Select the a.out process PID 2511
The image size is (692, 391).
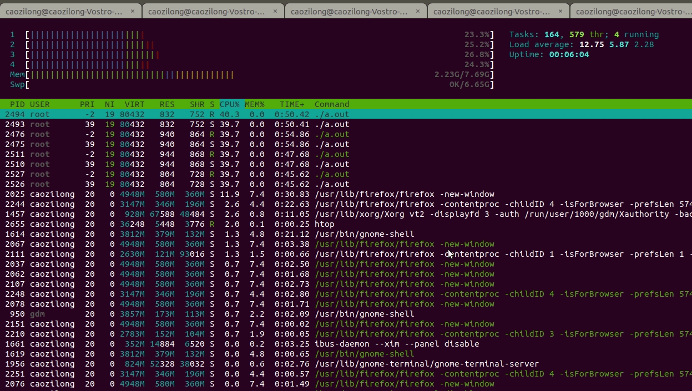click(346, 154)
